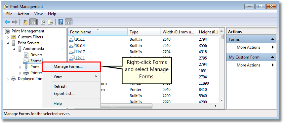Open More Actions submenu under My Custom Form
Screen dimensions: 284x124
pos(251,65)
